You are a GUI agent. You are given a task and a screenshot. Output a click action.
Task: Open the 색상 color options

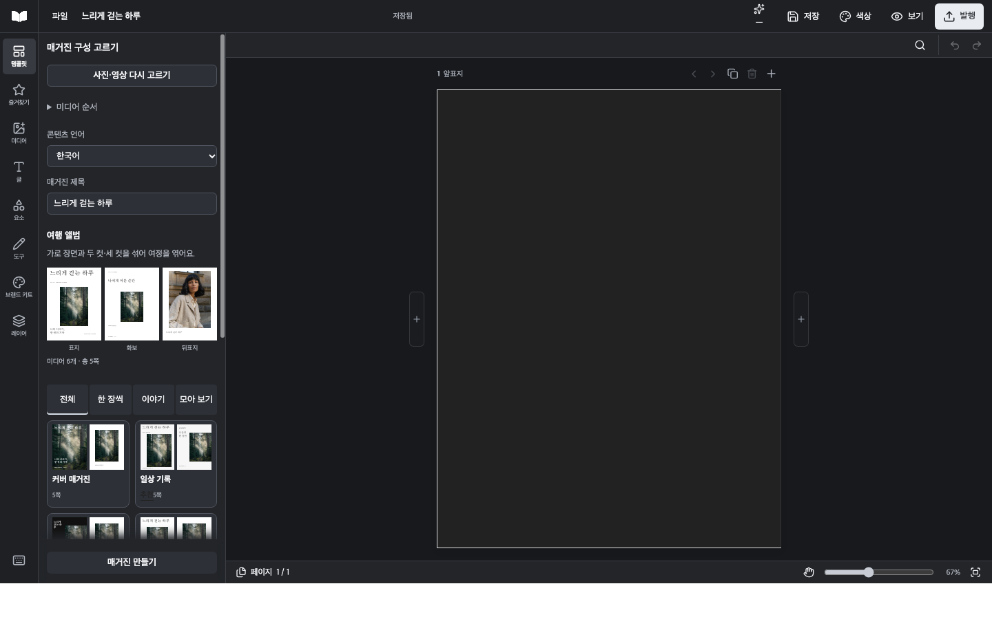click(x=856, y=17)
